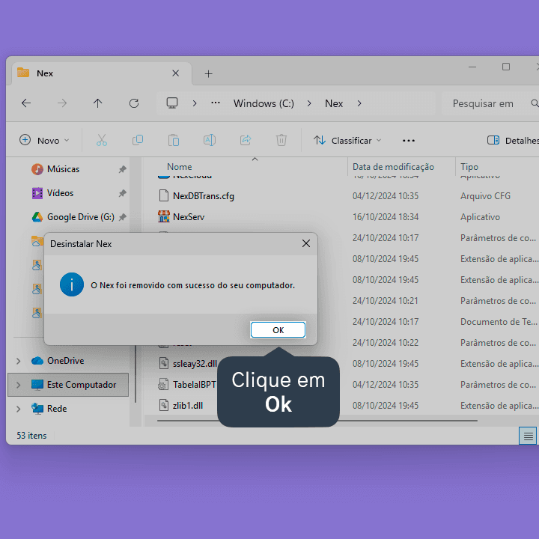Screen dimensions: 539x539
Task: Go forward with the right arrow button
Action: (x=62, y=103)
